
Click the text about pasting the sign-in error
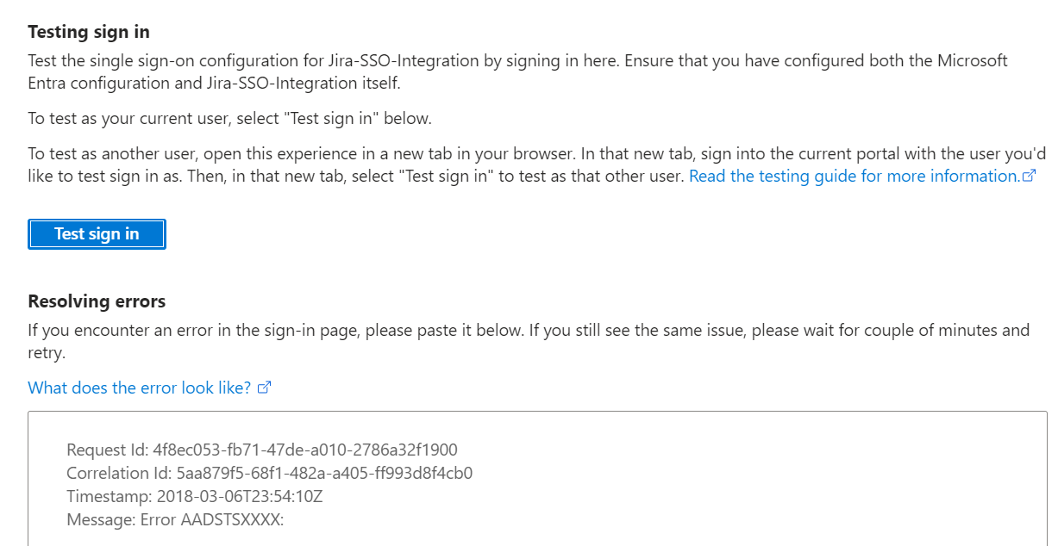click(x=529, y=341)
